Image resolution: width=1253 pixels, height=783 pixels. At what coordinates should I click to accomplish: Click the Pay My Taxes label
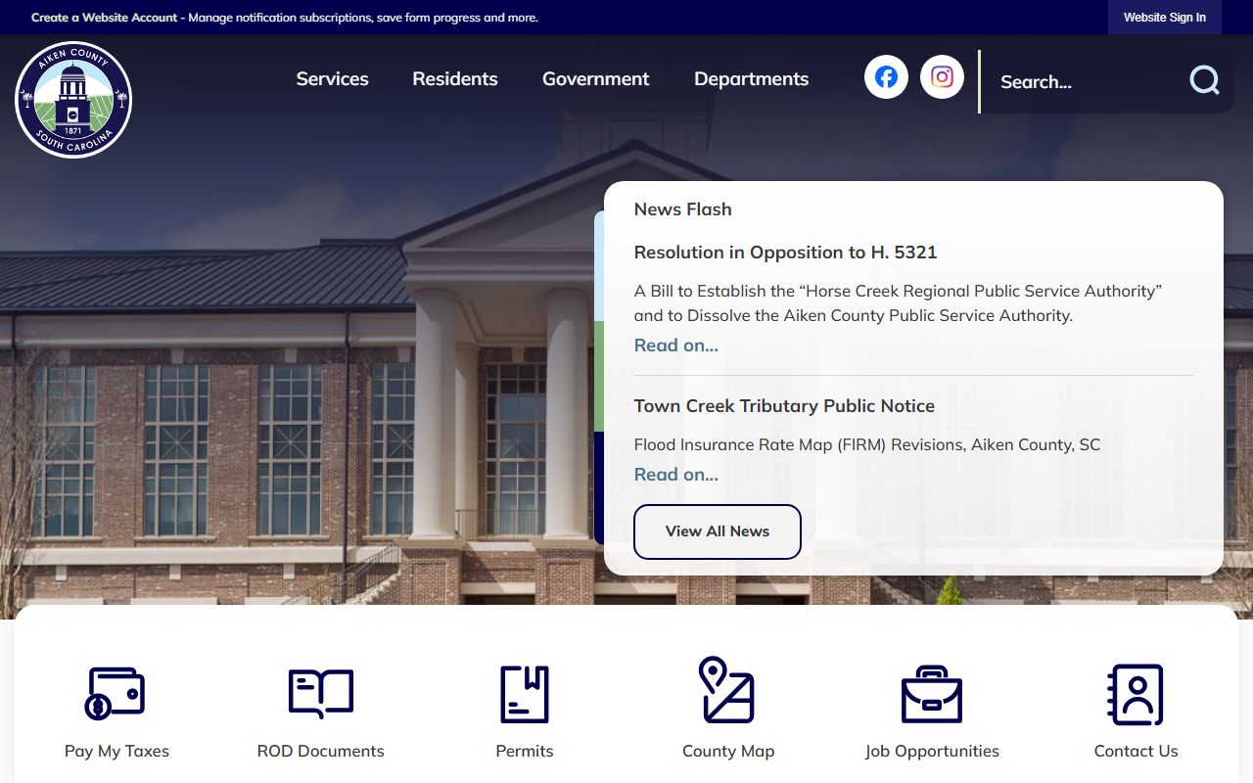click(x=116, y=752)
